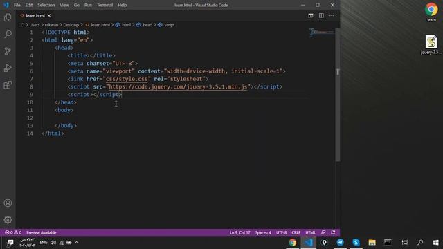The width and height of the screenshot is (443, 249).
Task: Open the Source Control view
Action: pyautogui.click(x=8, y=51)
